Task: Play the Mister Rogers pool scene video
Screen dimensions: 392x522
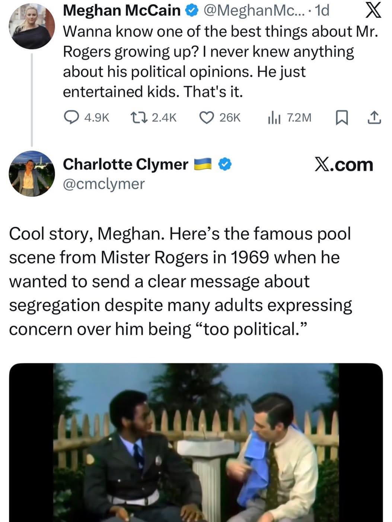Action: [x=196, y=442]
